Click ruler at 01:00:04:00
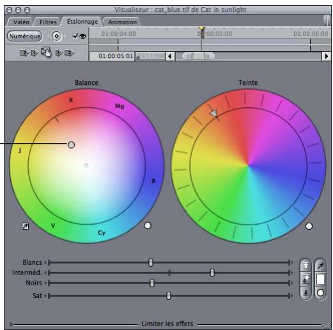 coord(118,34)
